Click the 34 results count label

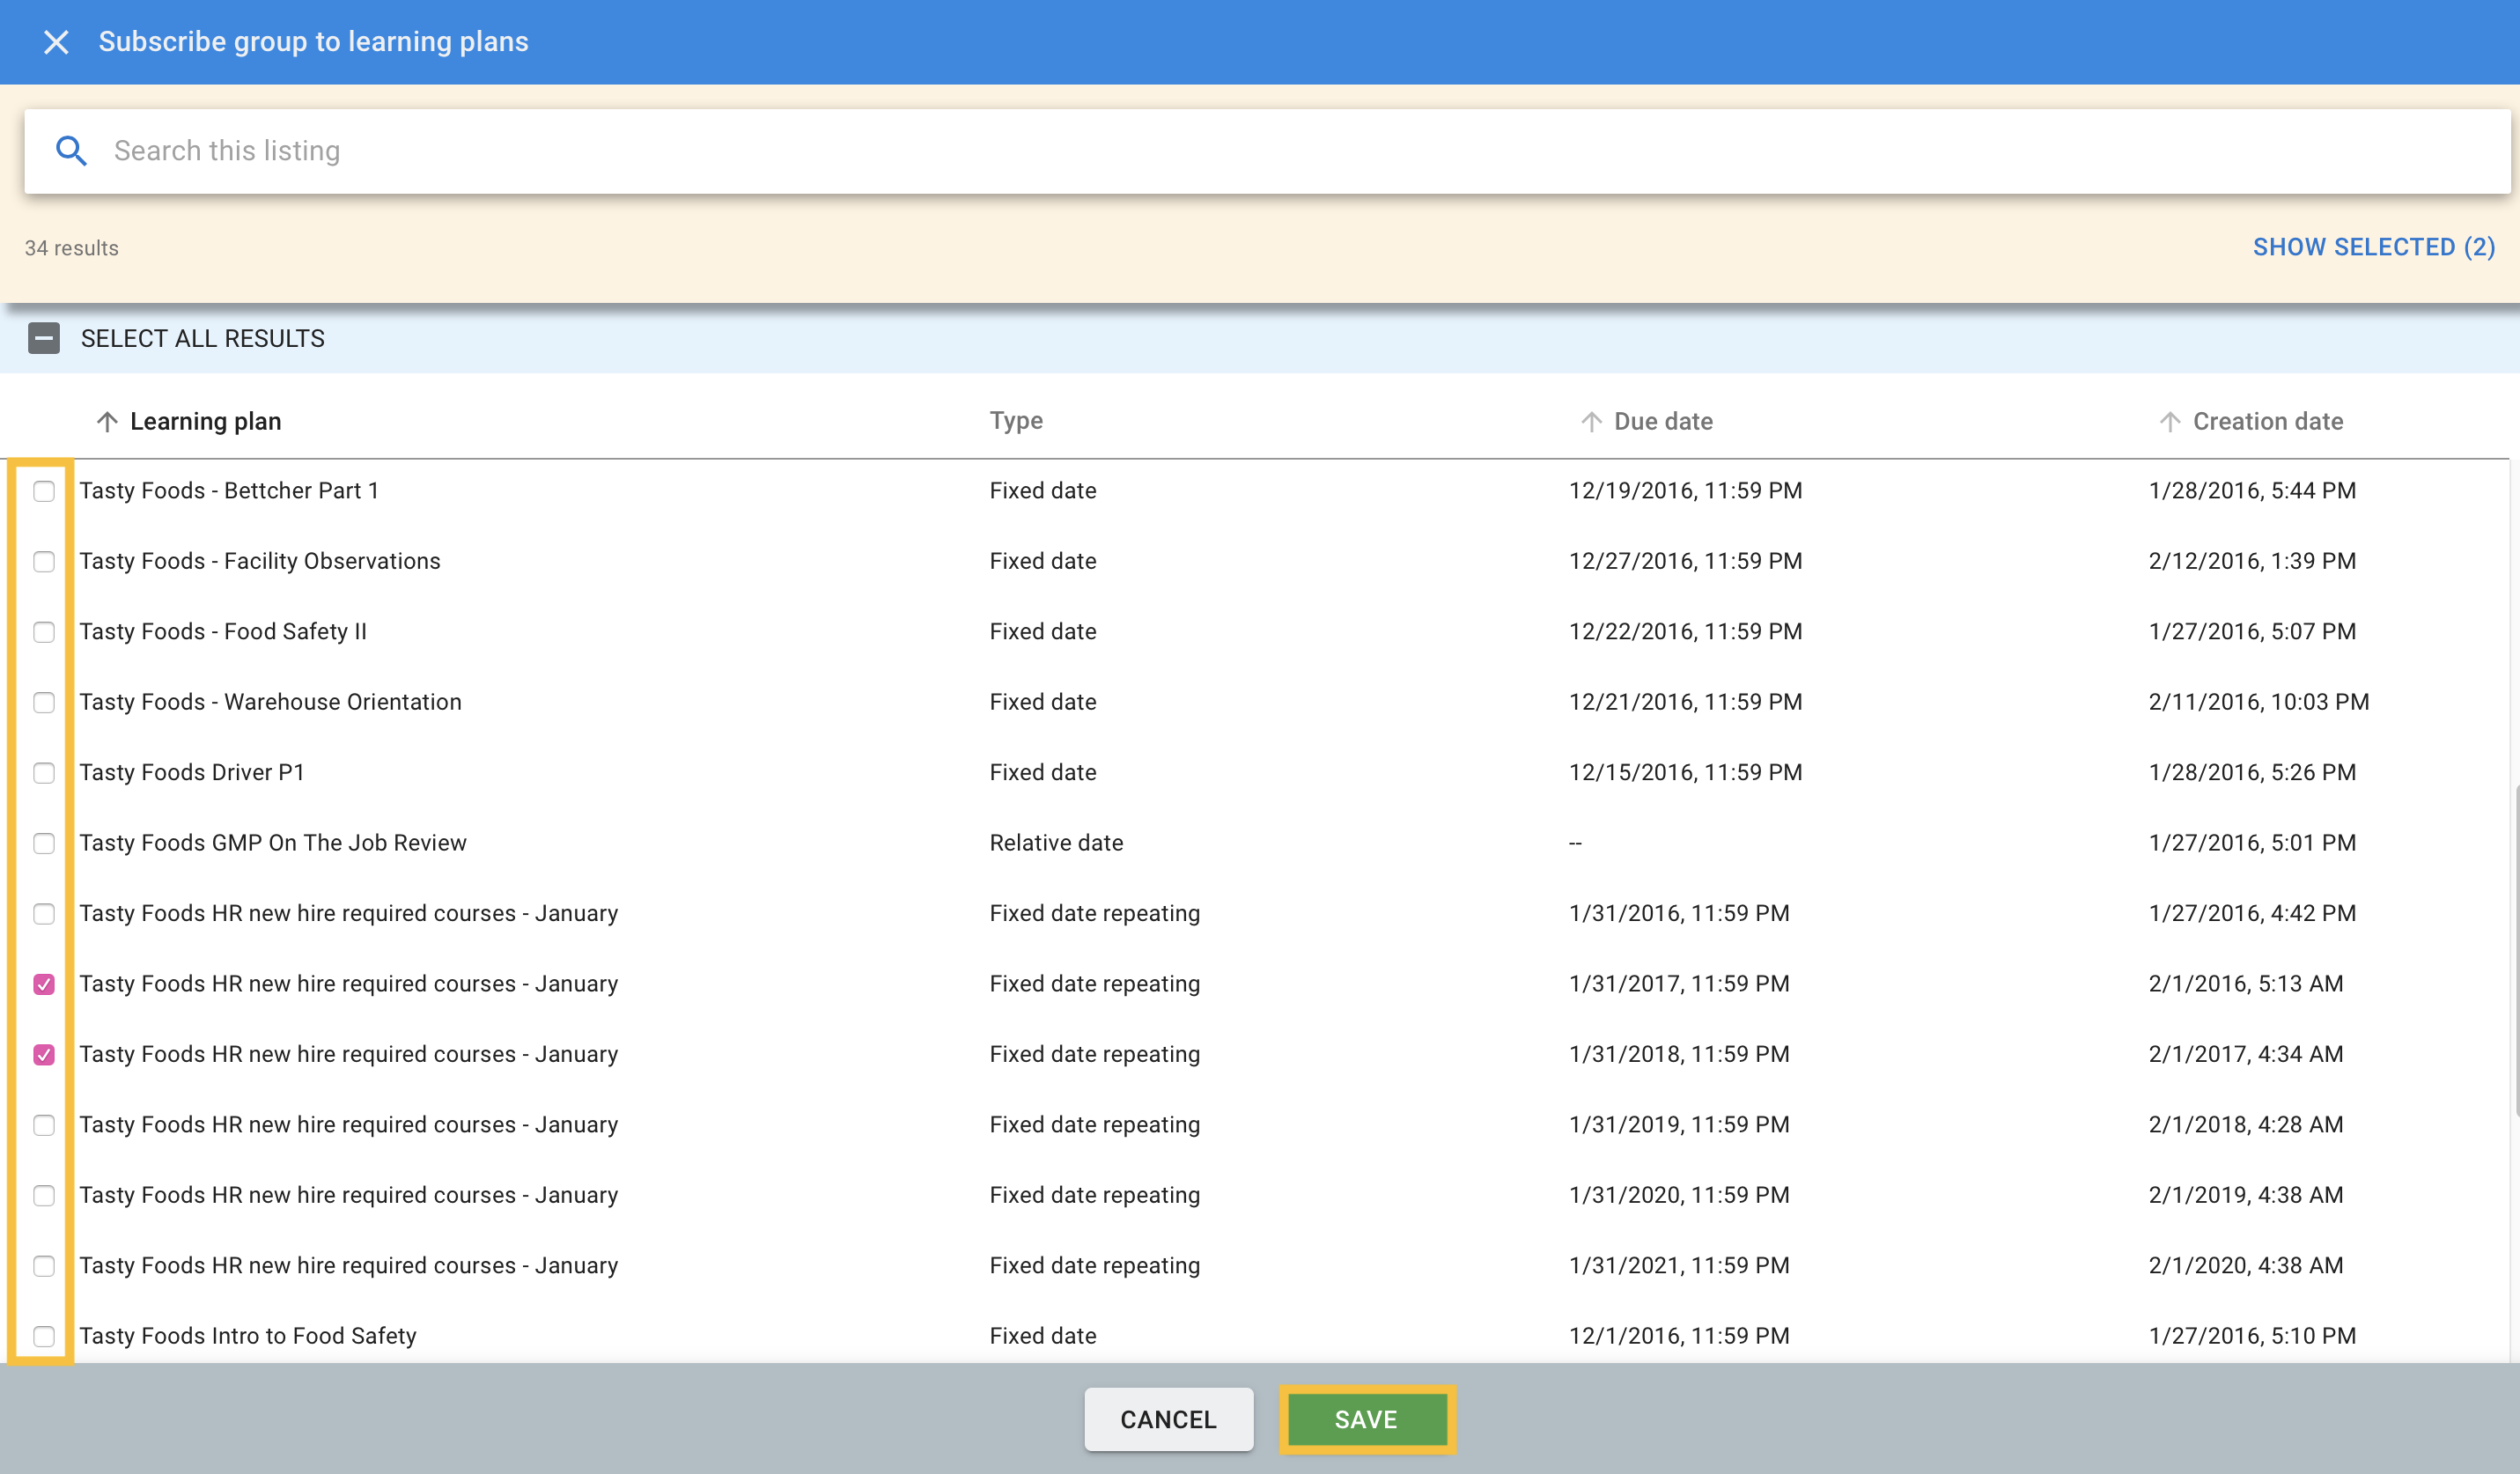coord(72,248)
